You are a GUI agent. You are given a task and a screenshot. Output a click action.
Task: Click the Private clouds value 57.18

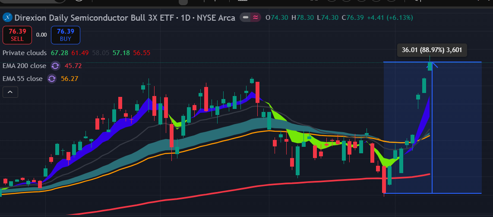coord(121,53)
